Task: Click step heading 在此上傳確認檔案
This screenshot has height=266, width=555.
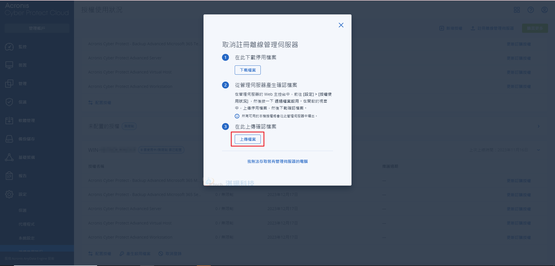Action: click(x=256, y=127)
